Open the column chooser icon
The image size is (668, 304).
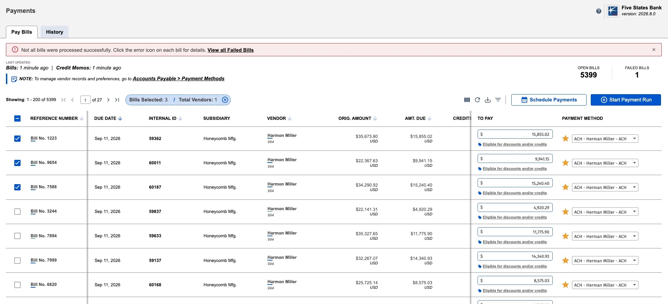[467, 100]
